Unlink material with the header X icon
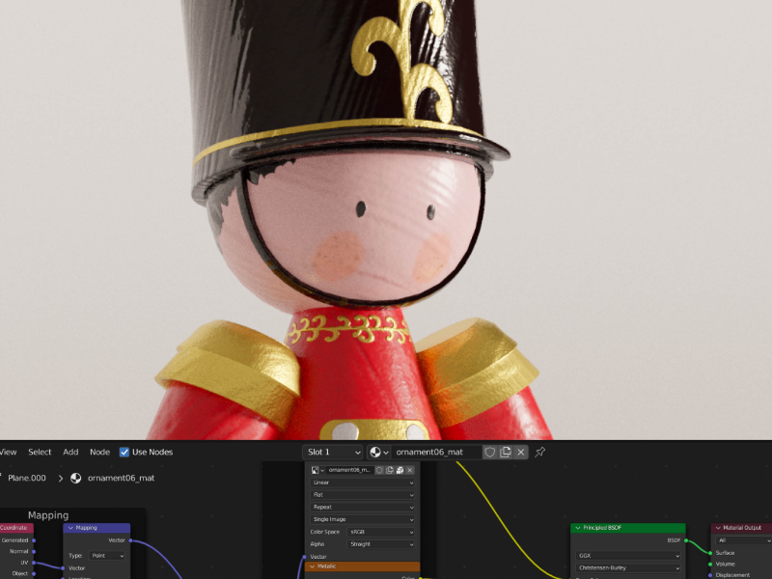 click(521, 452)
